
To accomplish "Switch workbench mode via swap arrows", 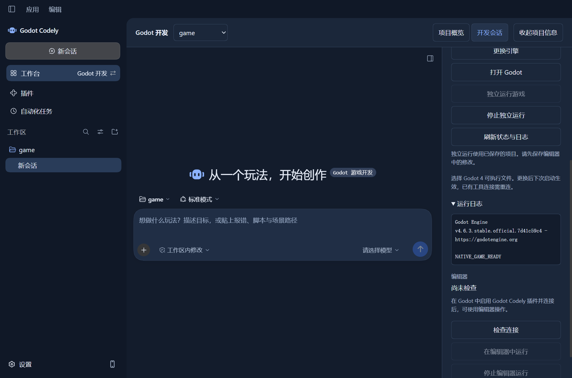I will [x=113, y=73].
